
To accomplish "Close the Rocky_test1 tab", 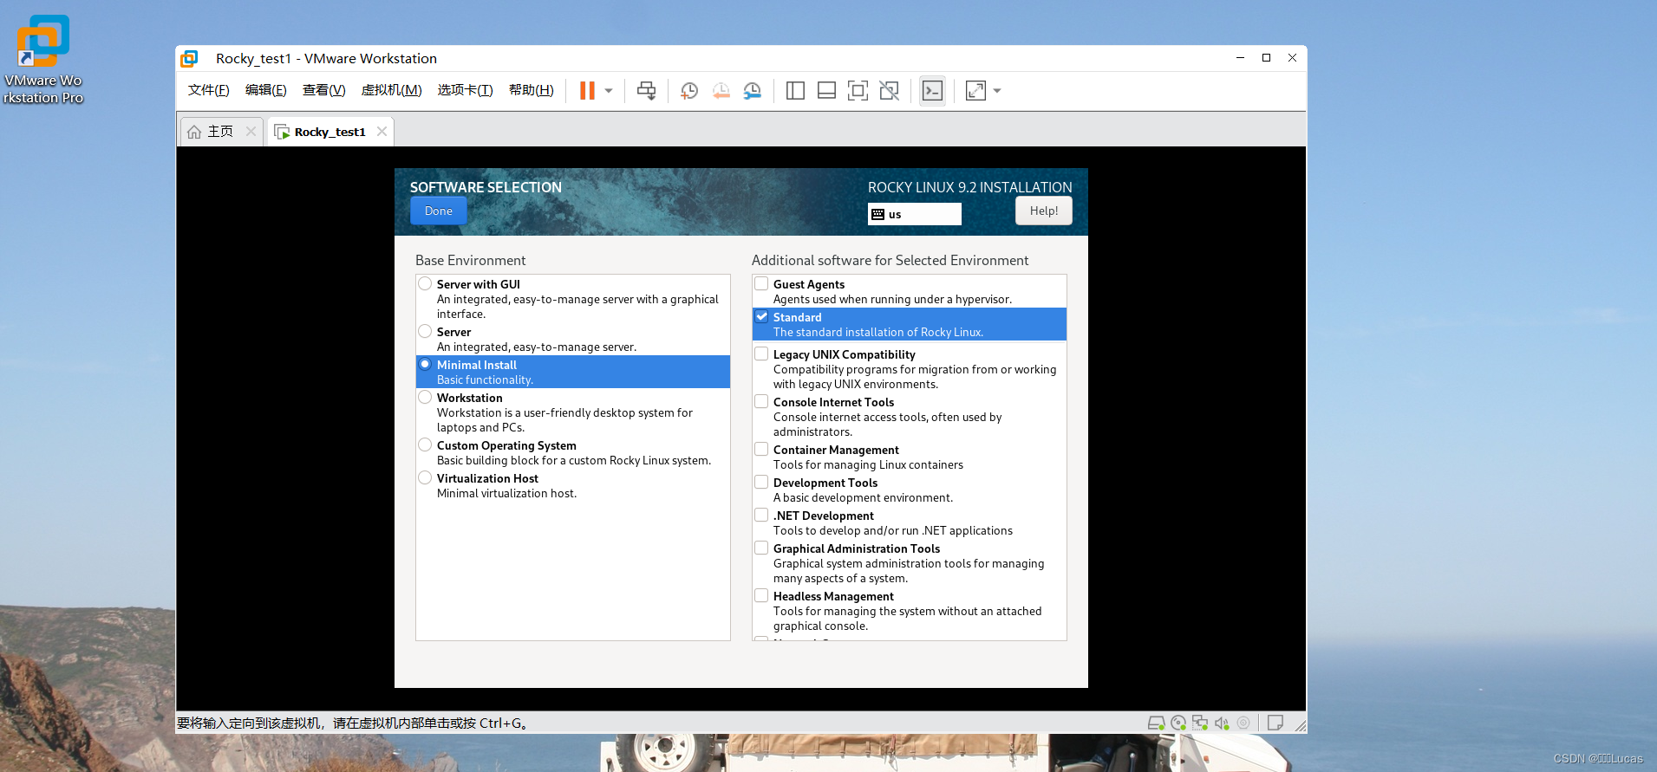I will pos(382,131).
